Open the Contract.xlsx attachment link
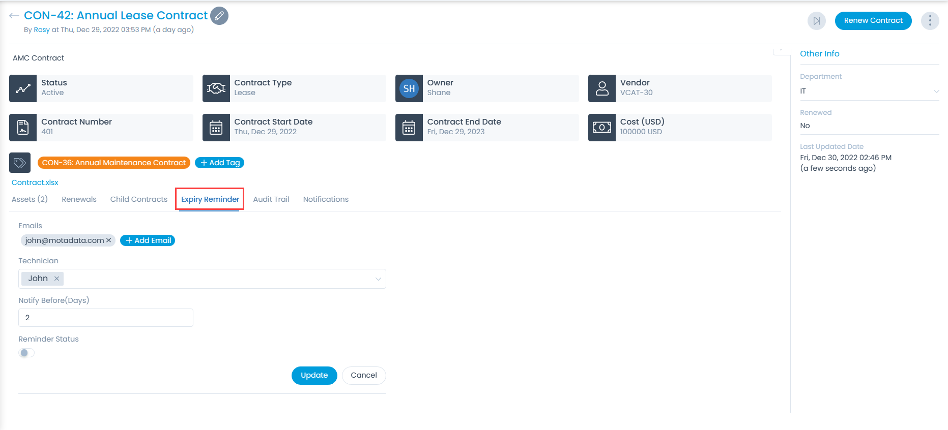The image size is (948, 430). click(35, 182)
